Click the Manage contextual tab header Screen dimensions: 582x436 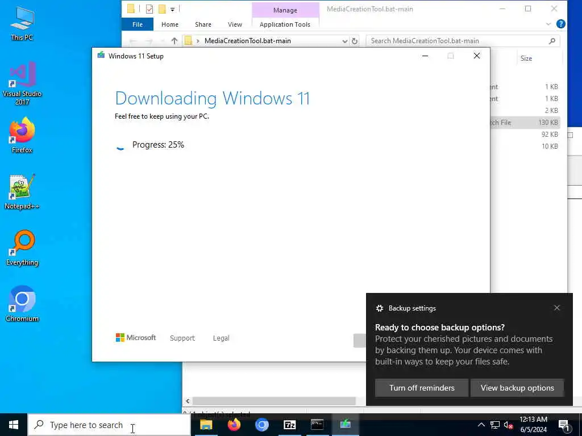[285, 10]
